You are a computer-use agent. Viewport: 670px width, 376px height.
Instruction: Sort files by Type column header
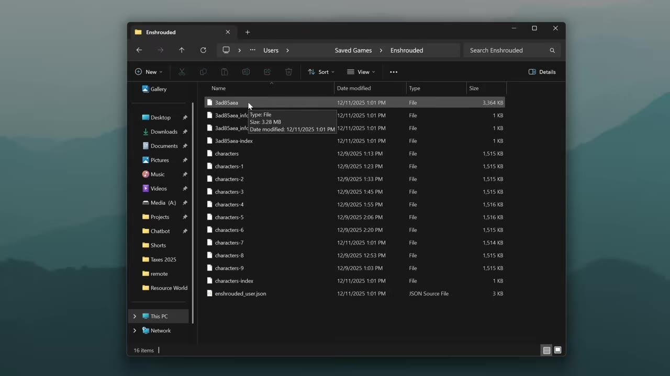pyautogui.click(x=436, y=88)
